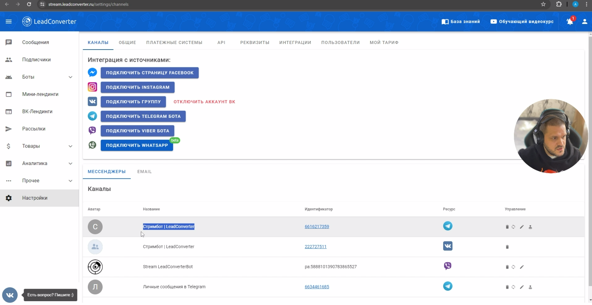The width and height of the screenshot is (592, 305).
Task: Click the browser address bar URL
Action: coord(88,4)
